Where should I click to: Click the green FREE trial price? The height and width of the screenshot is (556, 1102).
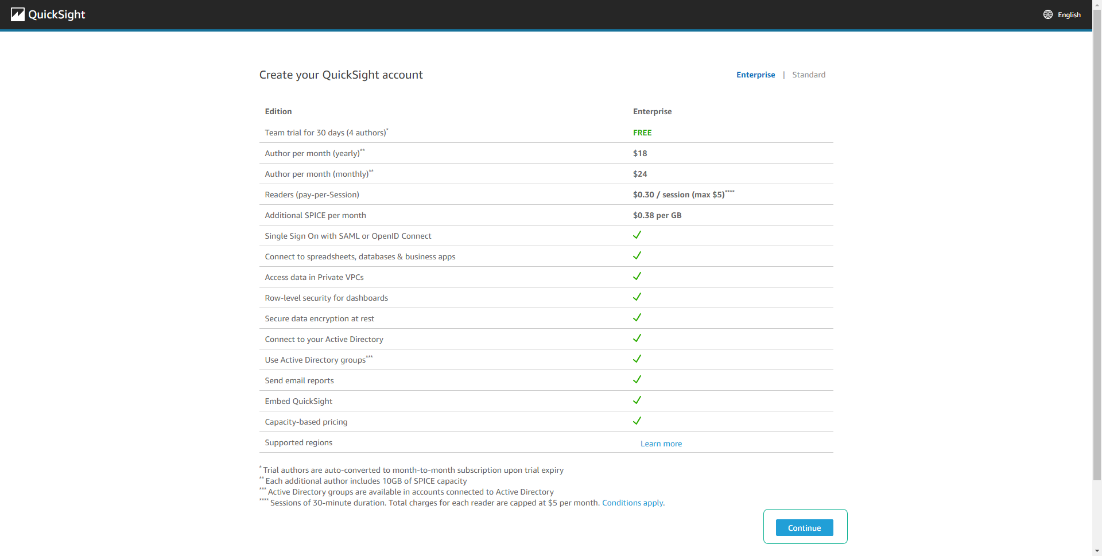642,133
